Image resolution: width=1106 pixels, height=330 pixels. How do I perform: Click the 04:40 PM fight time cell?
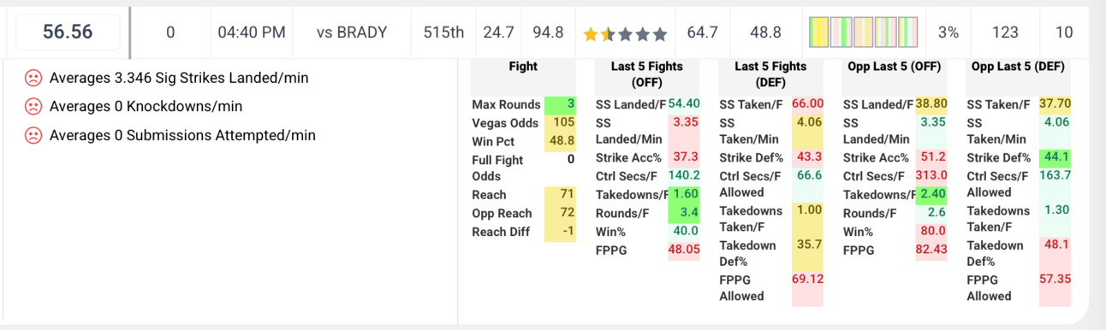tap(252, 32)
